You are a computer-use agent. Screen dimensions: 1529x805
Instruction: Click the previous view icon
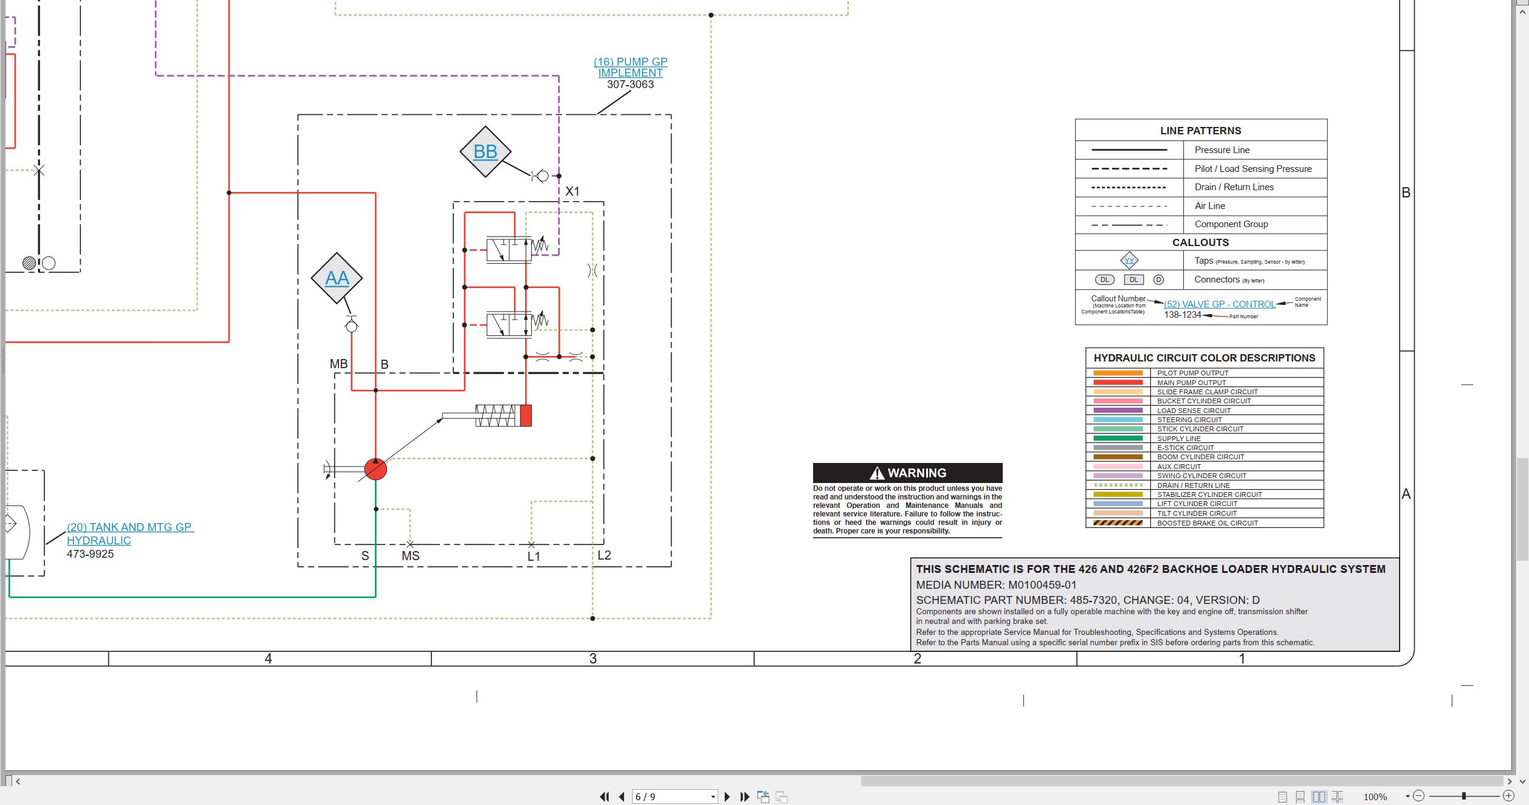(763, 796)
